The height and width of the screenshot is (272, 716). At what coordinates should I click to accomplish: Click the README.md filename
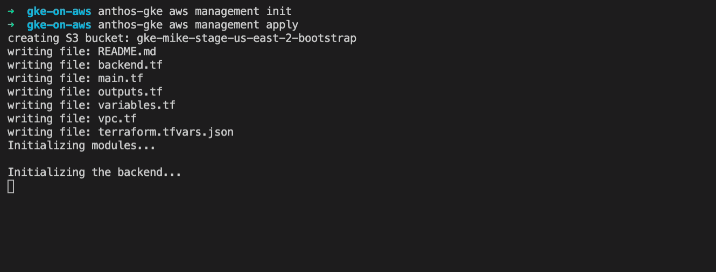(x=127, y=52)
